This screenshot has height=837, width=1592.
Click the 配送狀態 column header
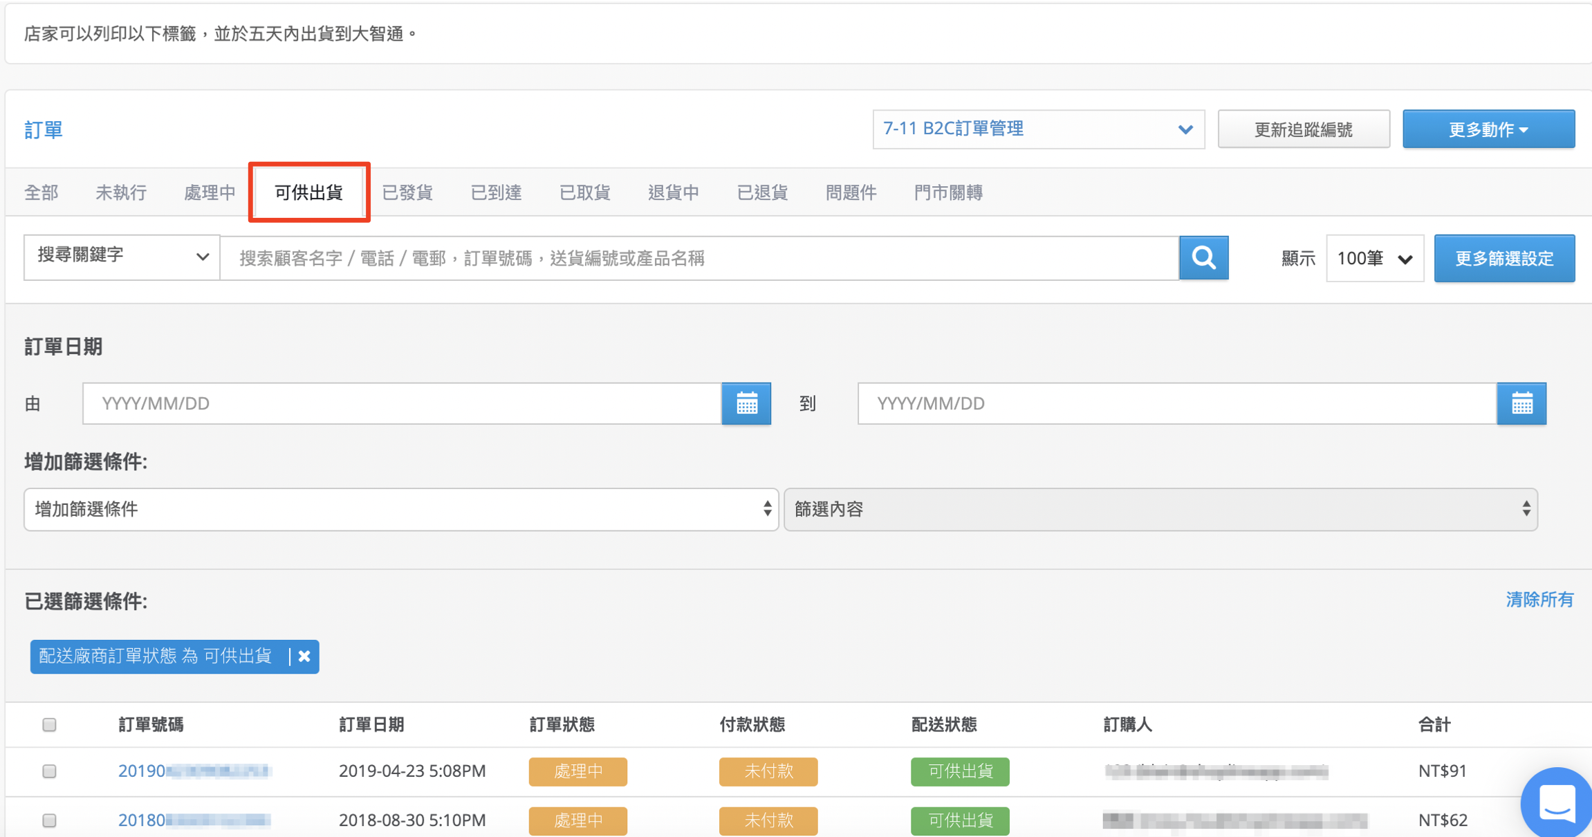944,724
